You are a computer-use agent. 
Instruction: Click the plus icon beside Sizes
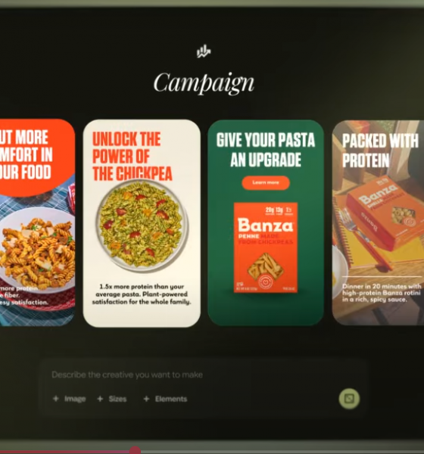point(100,399)
